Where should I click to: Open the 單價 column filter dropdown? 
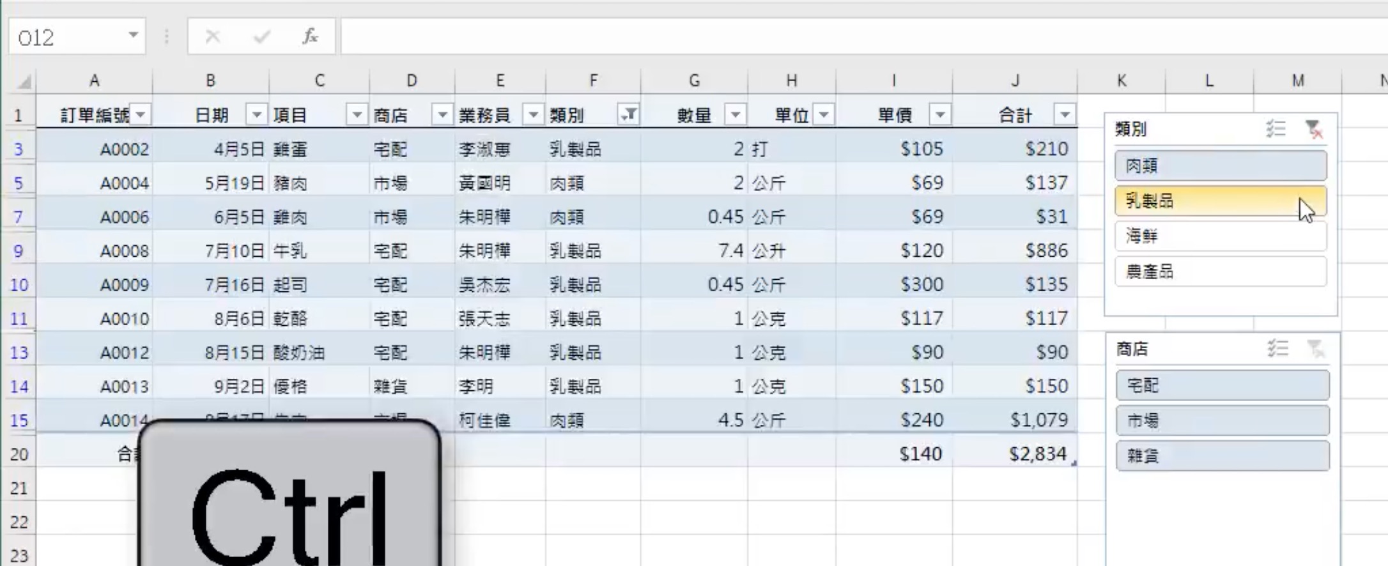coord(940,115)
